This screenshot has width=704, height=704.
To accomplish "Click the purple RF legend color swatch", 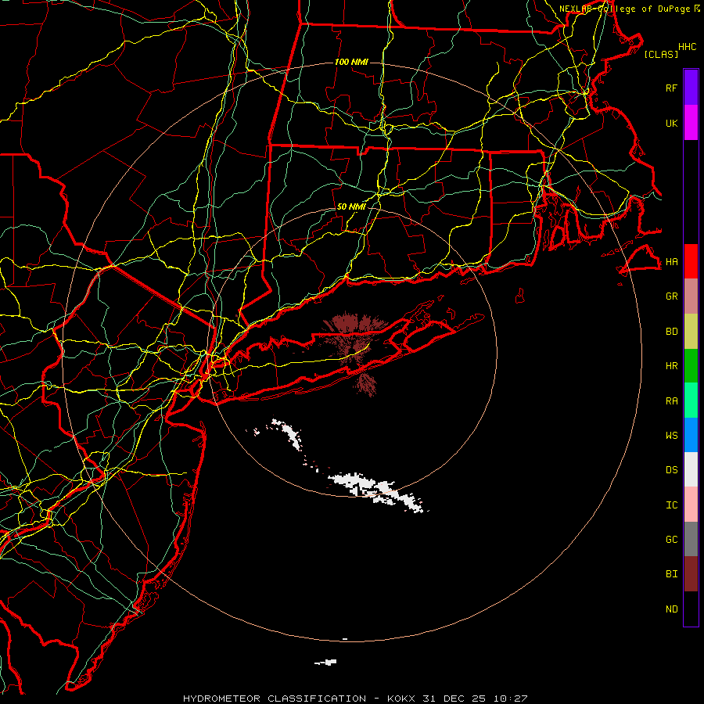I will point(691,88).
